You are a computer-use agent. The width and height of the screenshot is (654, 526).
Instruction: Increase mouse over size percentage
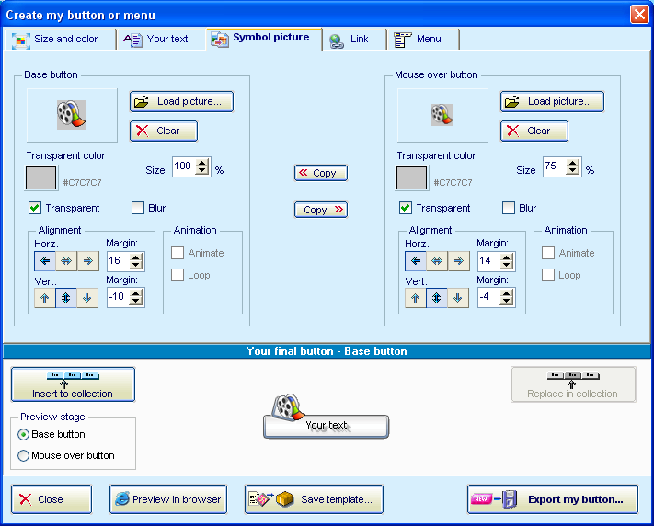pyautogui.click(x=573, y=163)
